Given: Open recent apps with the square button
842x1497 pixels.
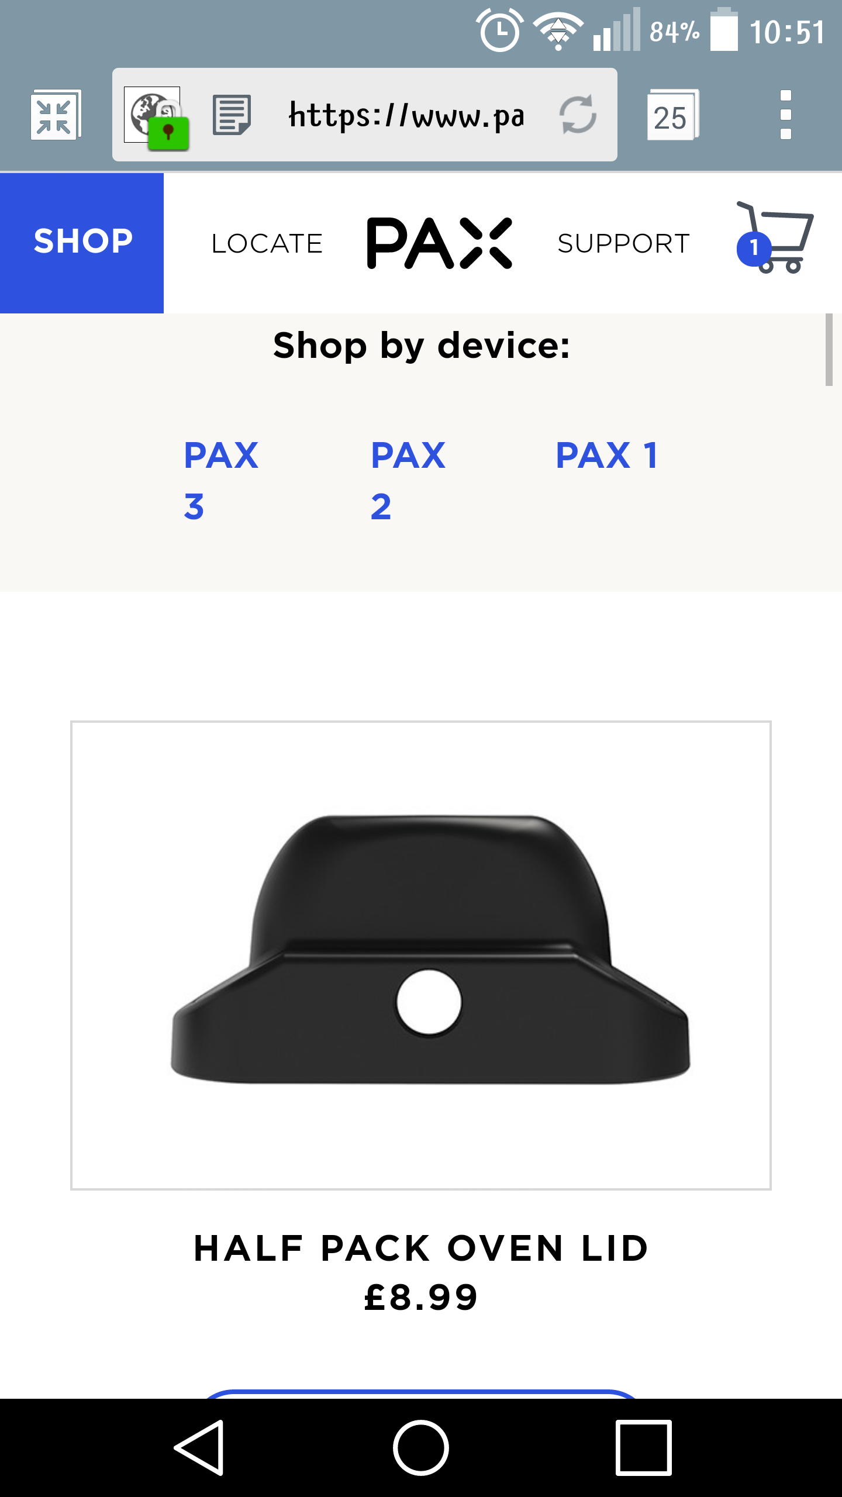Looking at the screenshot, I should (643, 1448).
